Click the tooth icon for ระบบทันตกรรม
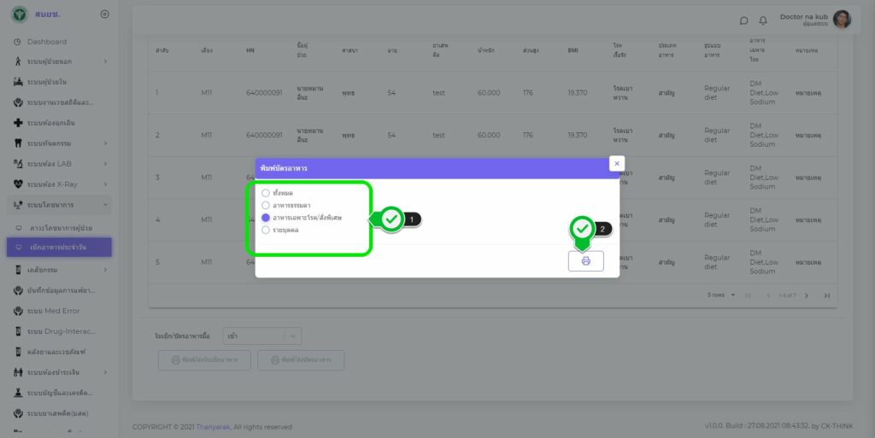Viewport: 875px width, 438px height. (18, 143)
